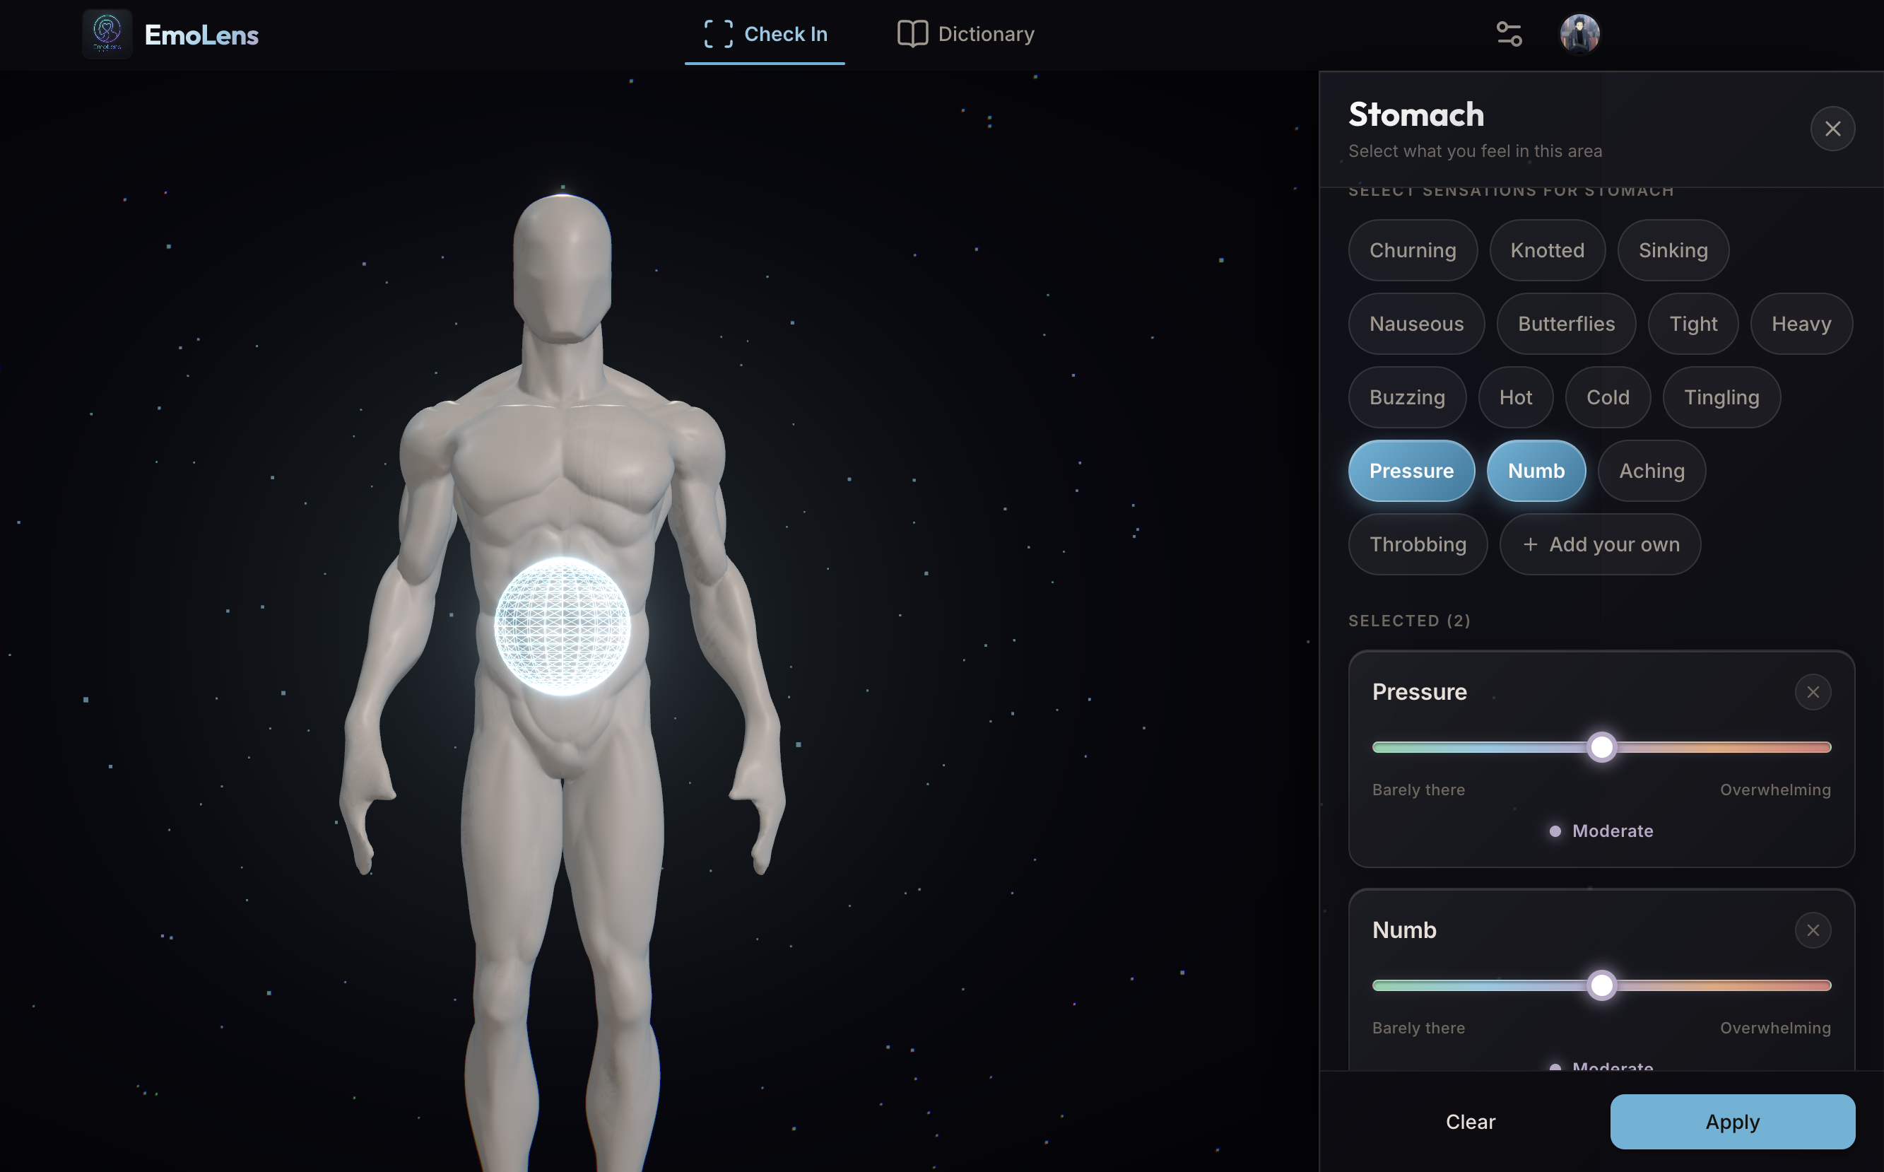Switch to the Check In tab
Viewport: 1884px width, 1172px height.
pyautogui.click(x=765, y=34)
